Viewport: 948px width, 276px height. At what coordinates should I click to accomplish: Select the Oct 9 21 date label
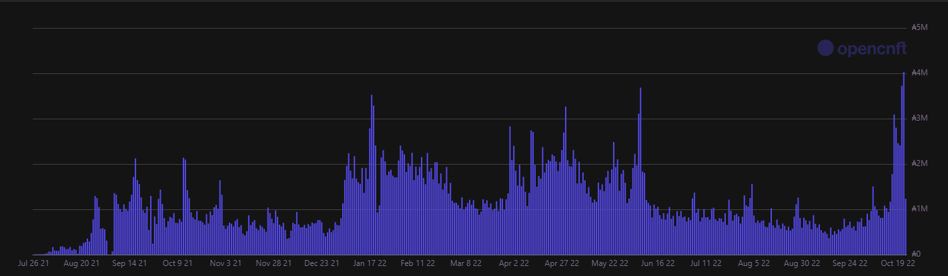coord(177,263)
